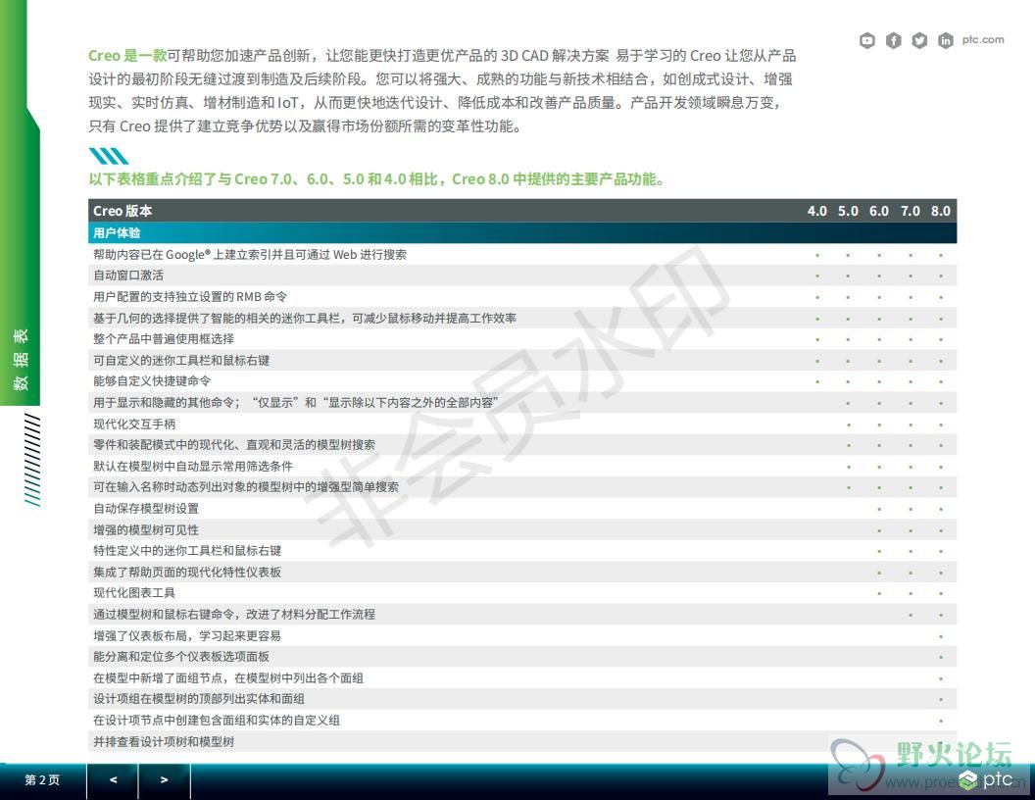Click the 8.0 column header
The image size is (1035, 800).
point(941,211)
